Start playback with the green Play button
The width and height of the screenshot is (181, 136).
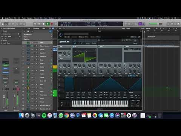tap(48, 24)
